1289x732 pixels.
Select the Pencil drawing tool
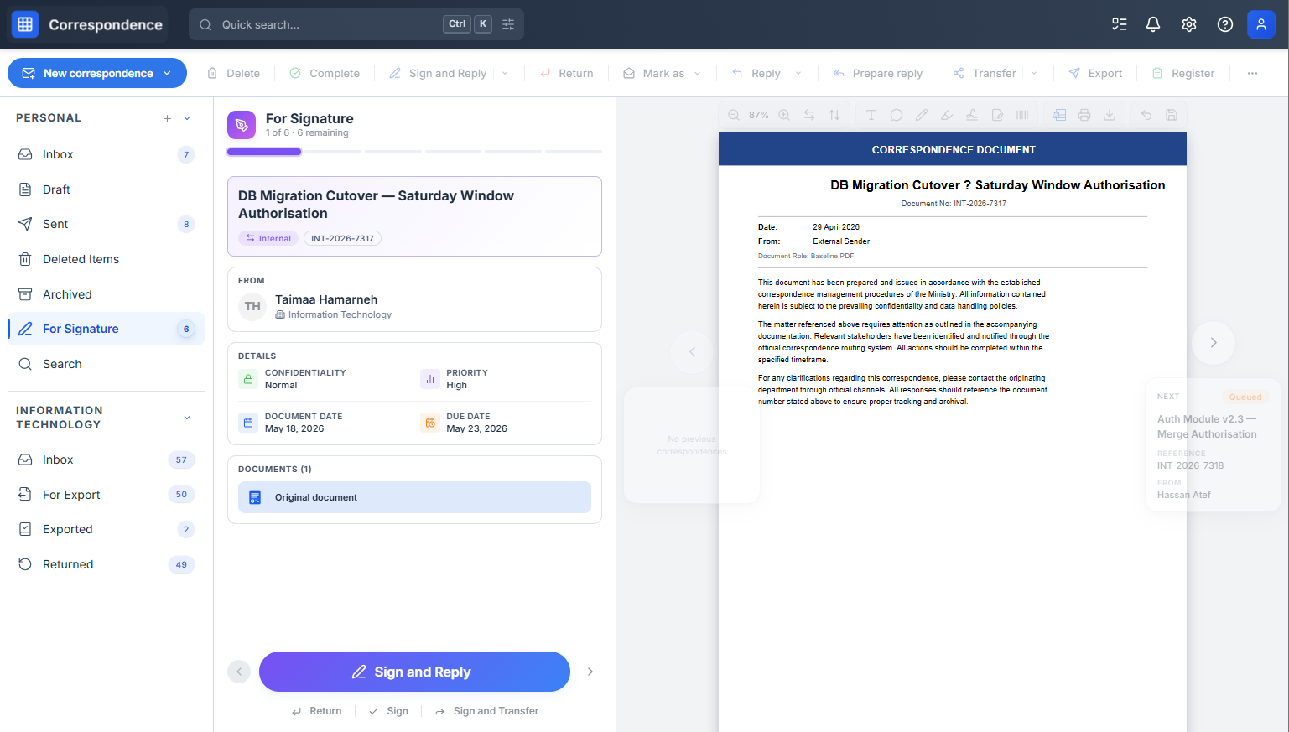click(922, 115)
